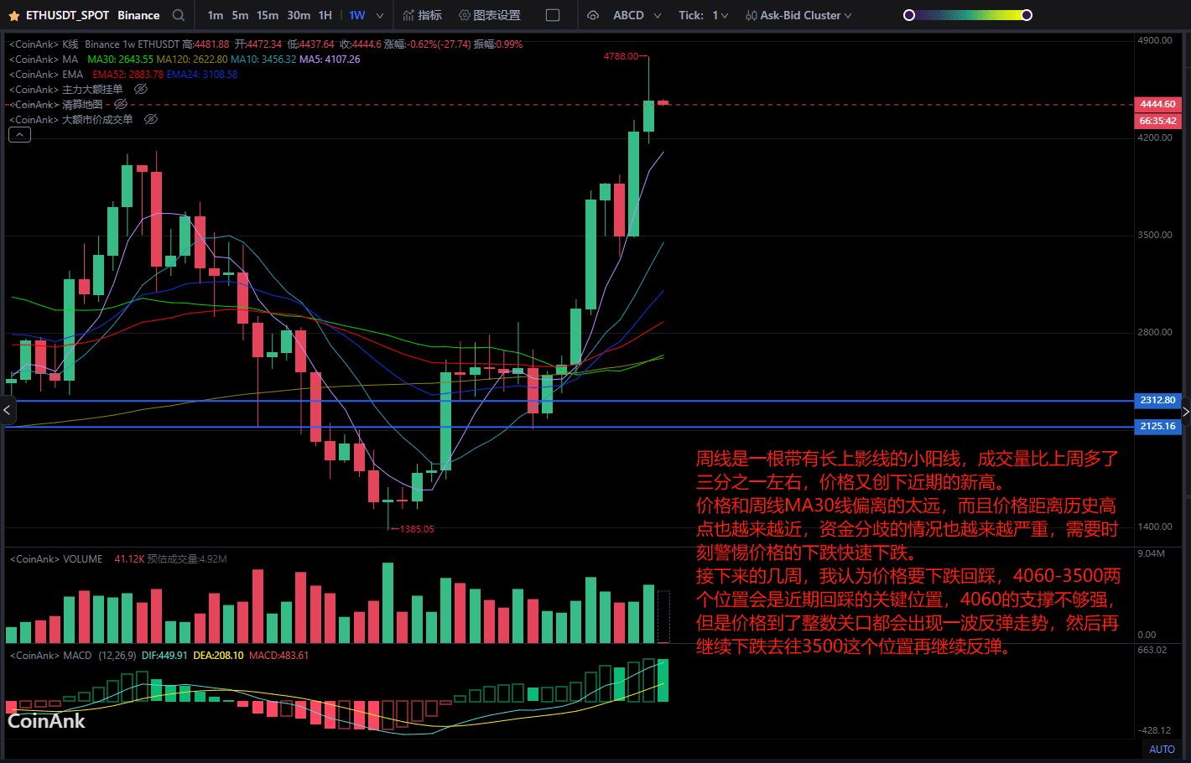
Task: Expand the right side panel arrow
Action: click(1185, 412)
